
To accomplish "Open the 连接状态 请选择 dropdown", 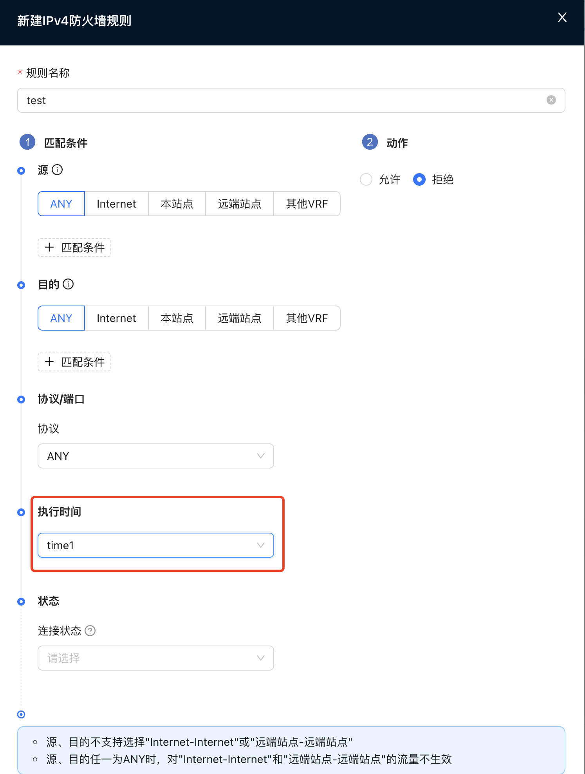I will tap(155, 658).
